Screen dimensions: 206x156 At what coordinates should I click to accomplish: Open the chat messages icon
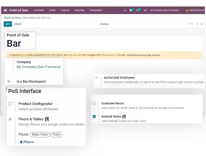click(131, 10)
